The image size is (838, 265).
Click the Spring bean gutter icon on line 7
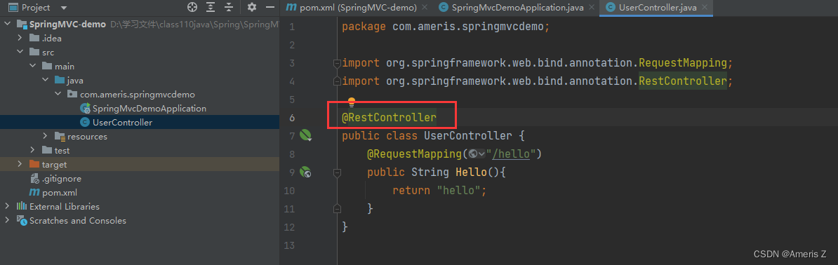click(x=305, y=136)
